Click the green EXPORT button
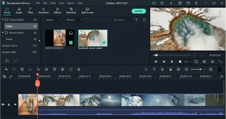Image resolution: width=226 pixels, height=119 pixels. point(139,11)
